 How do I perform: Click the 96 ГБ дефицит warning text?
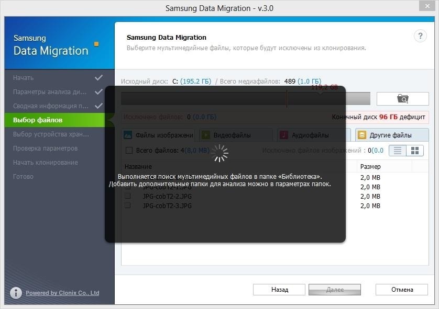coord(402,117)
